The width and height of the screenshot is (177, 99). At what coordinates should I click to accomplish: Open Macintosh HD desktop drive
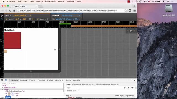(x=169, y=10)
